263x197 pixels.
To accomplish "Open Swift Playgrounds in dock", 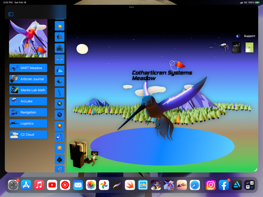I will coord(130,185).
